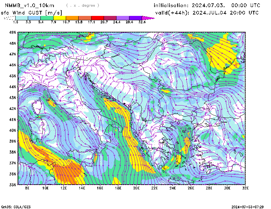Click the 8E longitude axis label
This screenshot has height=209, width=271.
pos(27,188)
